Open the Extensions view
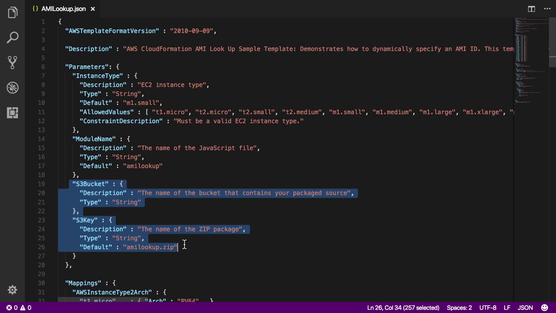This screenshot has height=313, width=556. [12, 112]
